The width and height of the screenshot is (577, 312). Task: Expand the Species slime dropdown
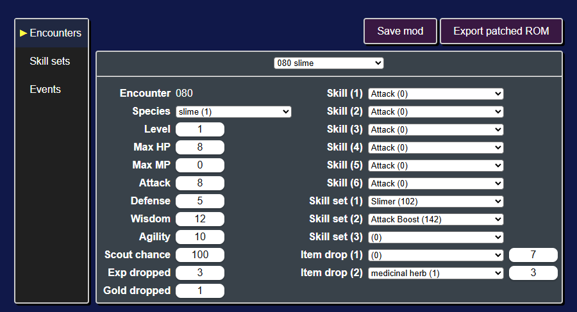(233, 112)
